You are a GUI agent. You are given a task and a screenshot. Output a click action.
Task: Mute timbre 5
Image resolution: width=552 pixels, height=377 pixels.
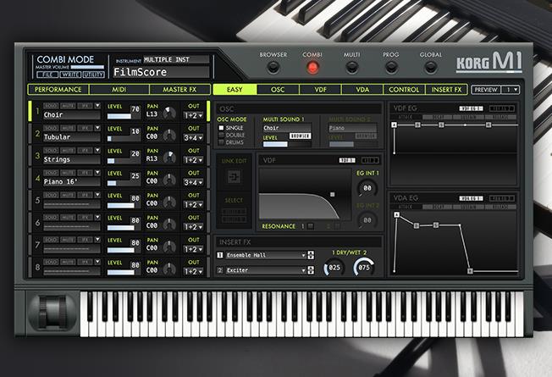(x=68, y=195)
